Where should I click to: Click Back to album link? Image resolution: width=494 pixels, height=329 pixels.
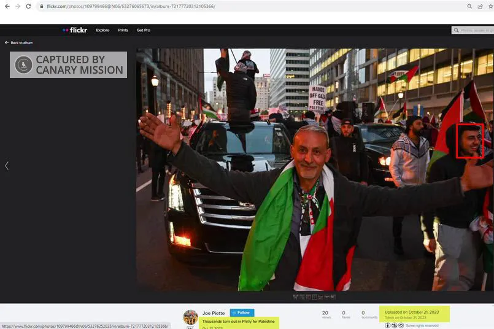19,43
